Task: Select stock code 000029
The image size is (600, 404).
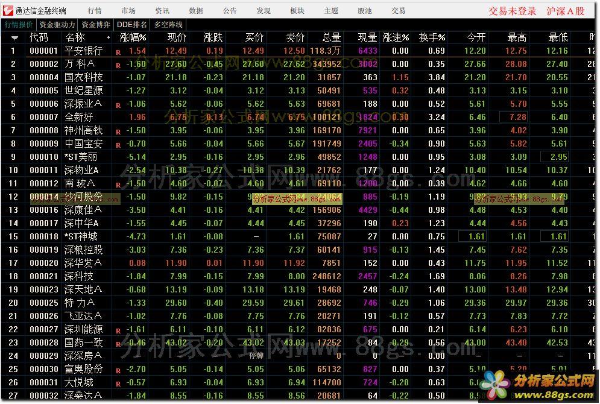Action: tap(43, 356)
